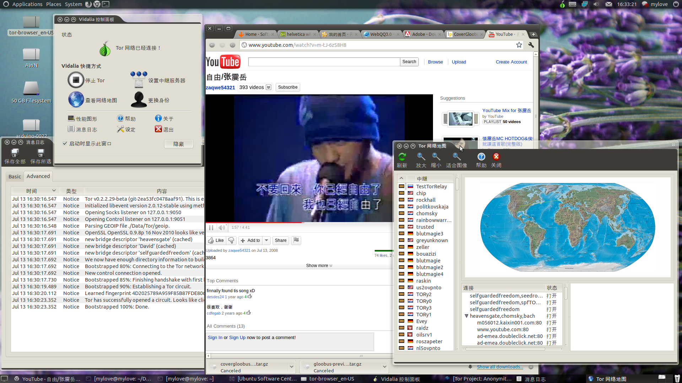This screenshot has height=383, width=682.
Task: Open the mylove user menu in top panel
Action: tap(659, 4)
